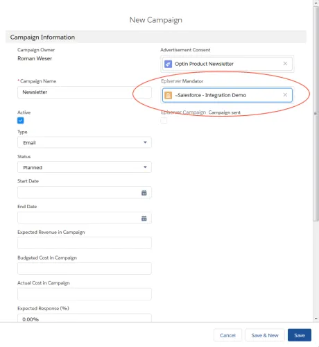The height and width of the screenshot is (347, 319).
Task: Click the Expected Response percentage field
Action: tap(85, 318)
